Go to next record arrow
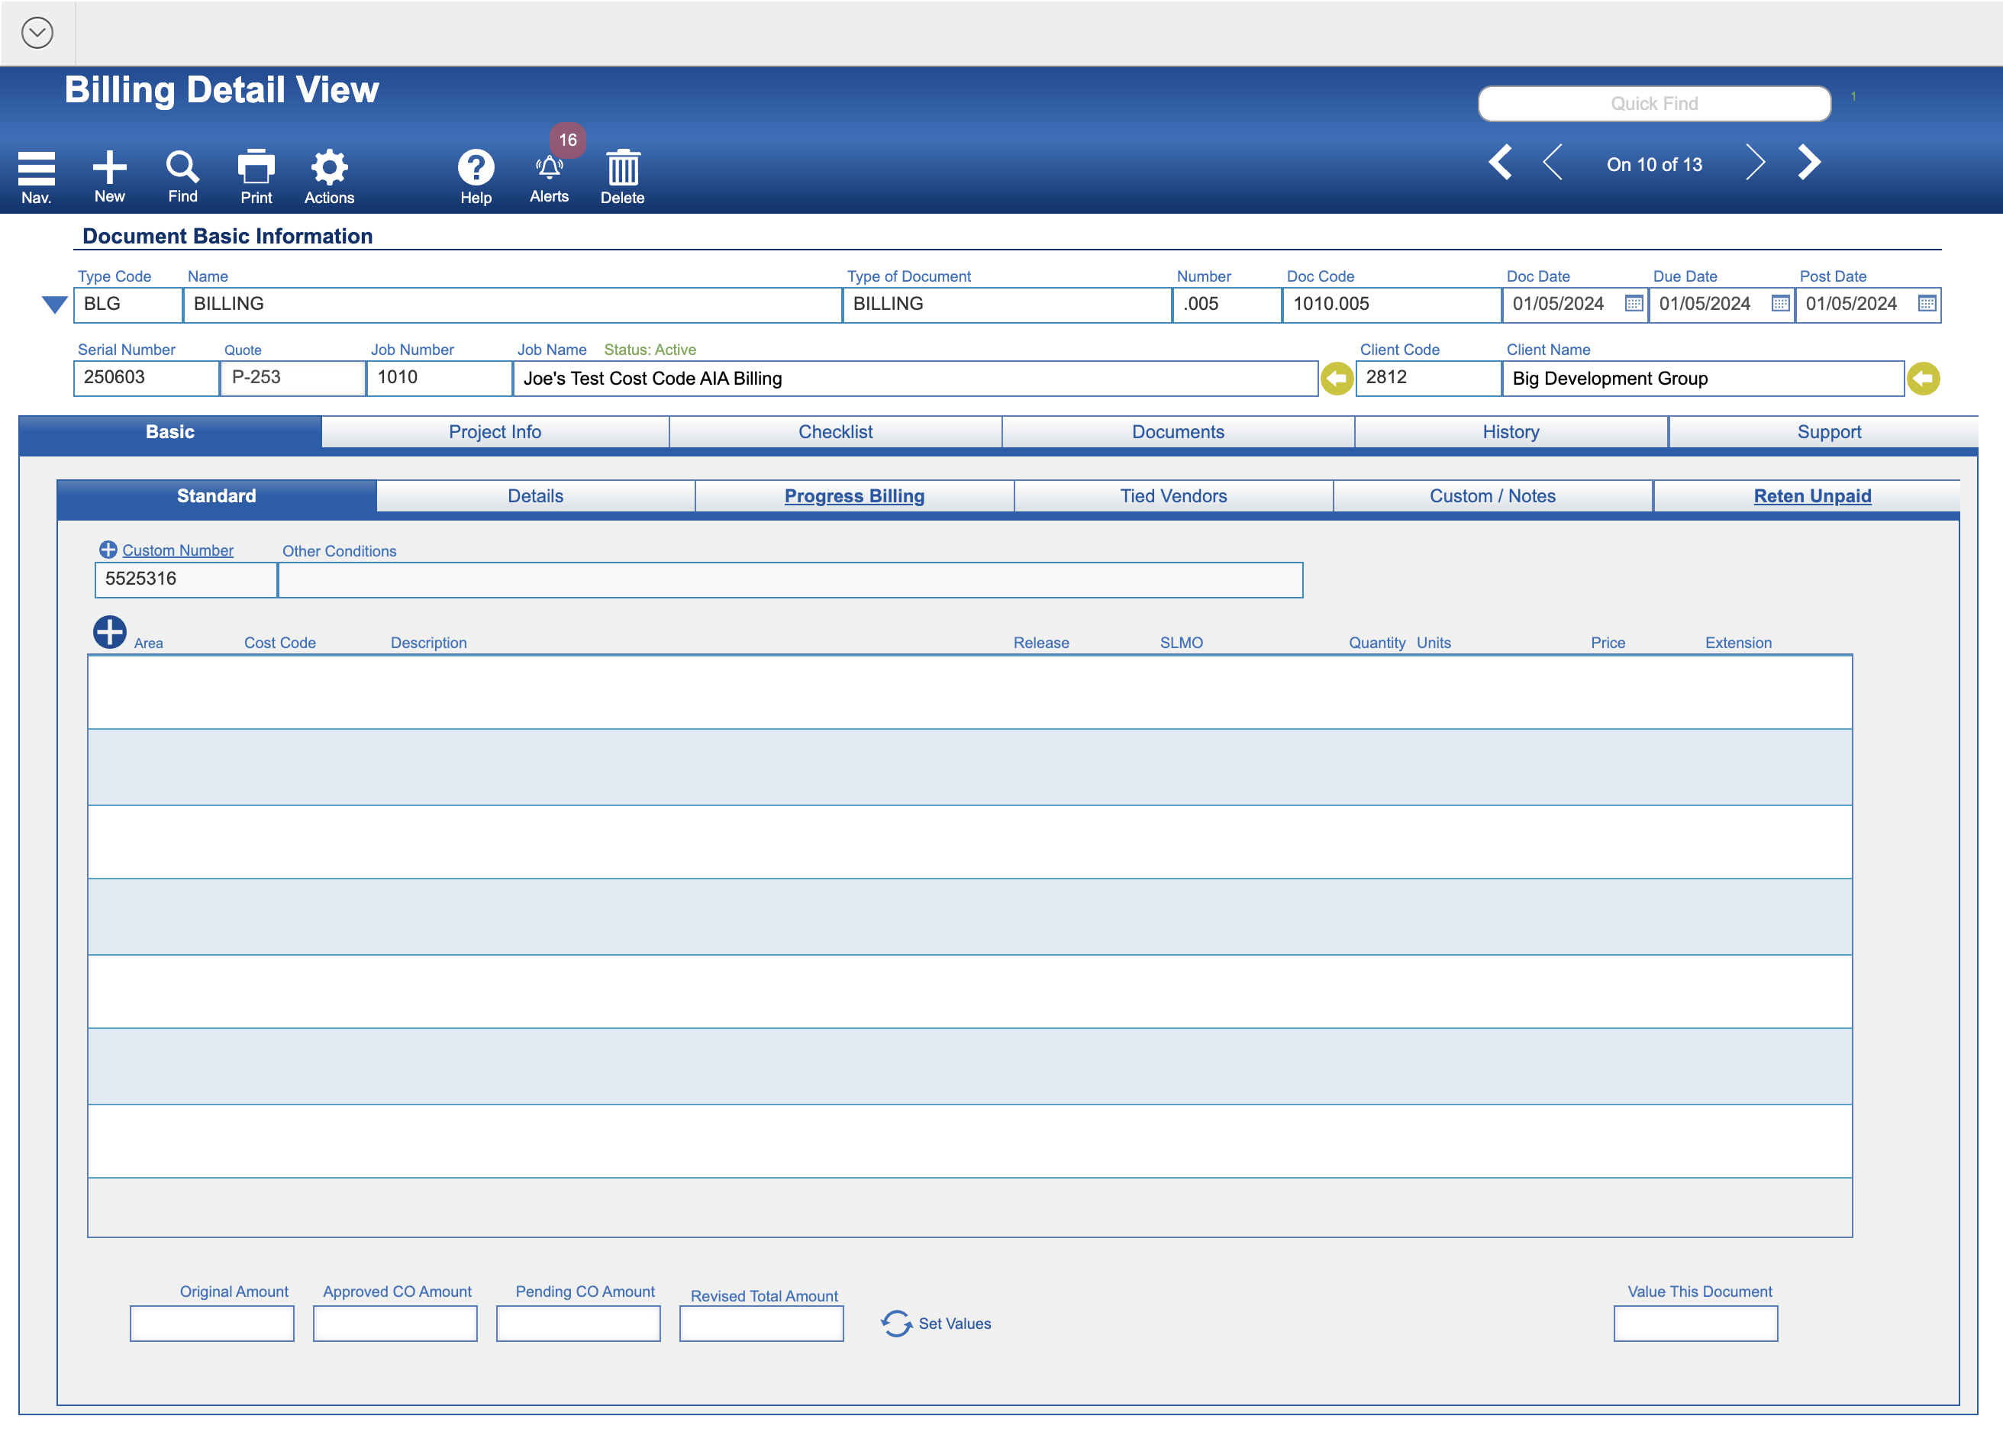The width and height of the screenshot is (2003, 1432). coord(1754,163)
